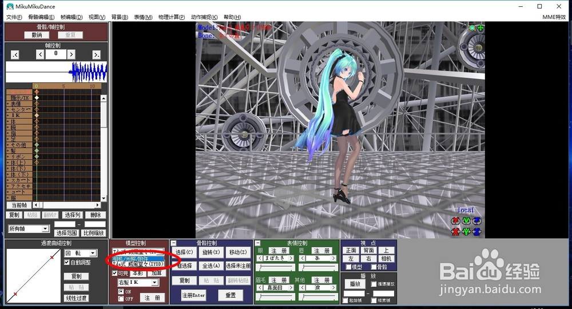
Task: Open the 右髪IK dropdown
Action: coord(154,282)
